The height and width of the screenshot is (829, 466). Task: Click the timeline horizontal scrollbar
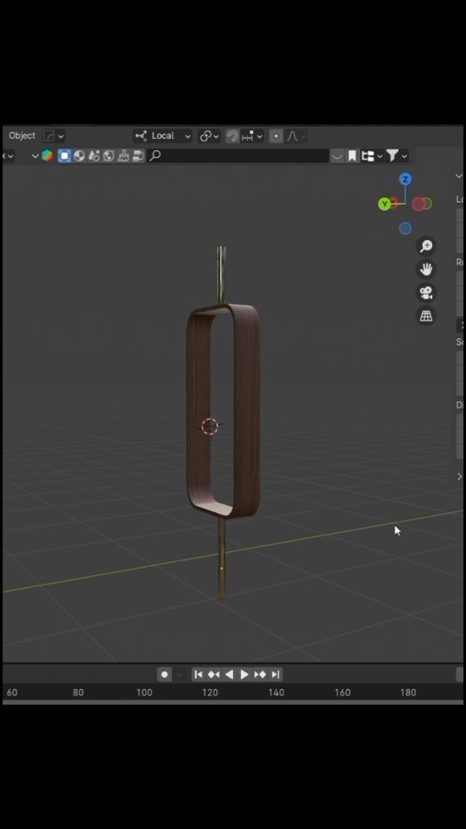coord(233,703)
